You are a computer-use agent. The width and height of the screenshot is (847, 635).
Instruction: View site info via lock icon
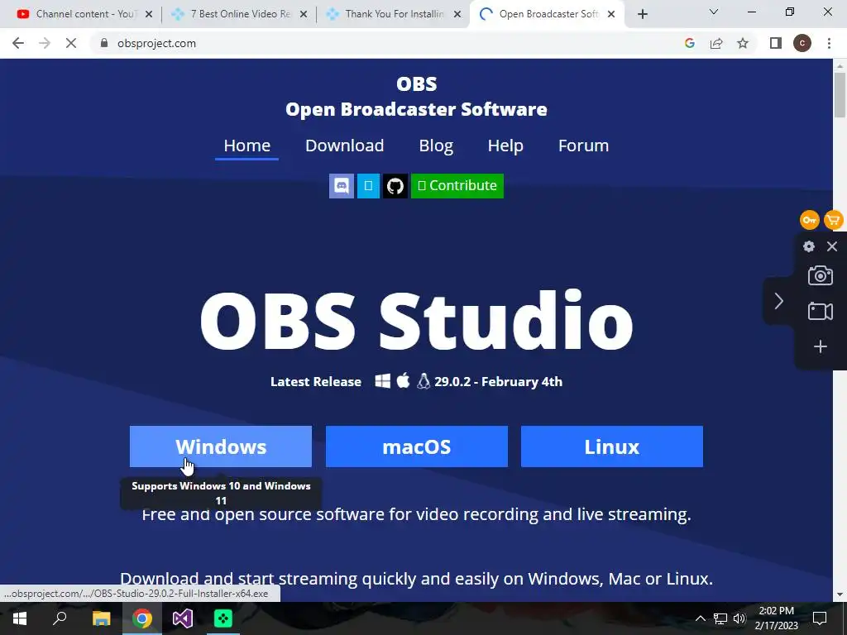click(x=104, y=43)
